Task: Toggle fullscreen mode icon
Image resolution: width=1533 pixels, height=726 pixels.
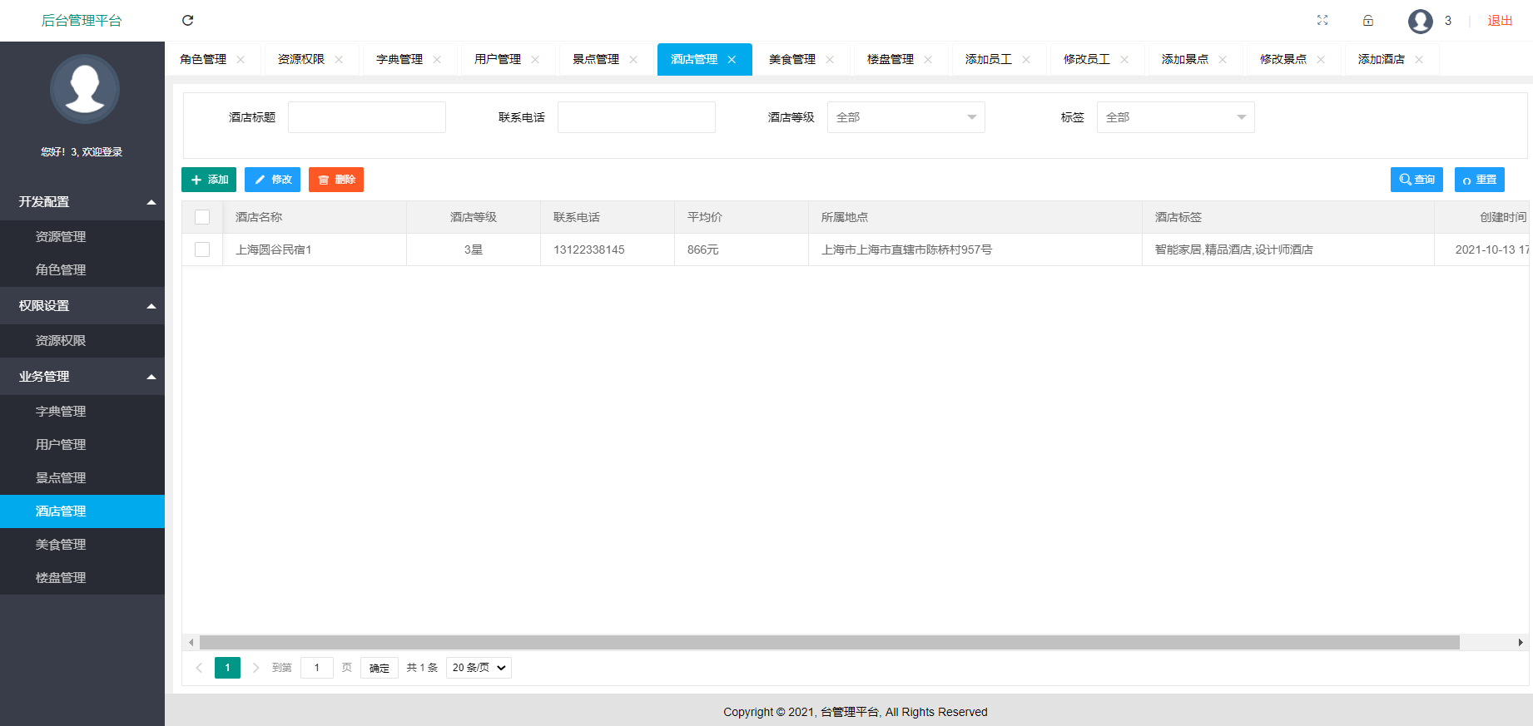Action: coord(1322,21)
